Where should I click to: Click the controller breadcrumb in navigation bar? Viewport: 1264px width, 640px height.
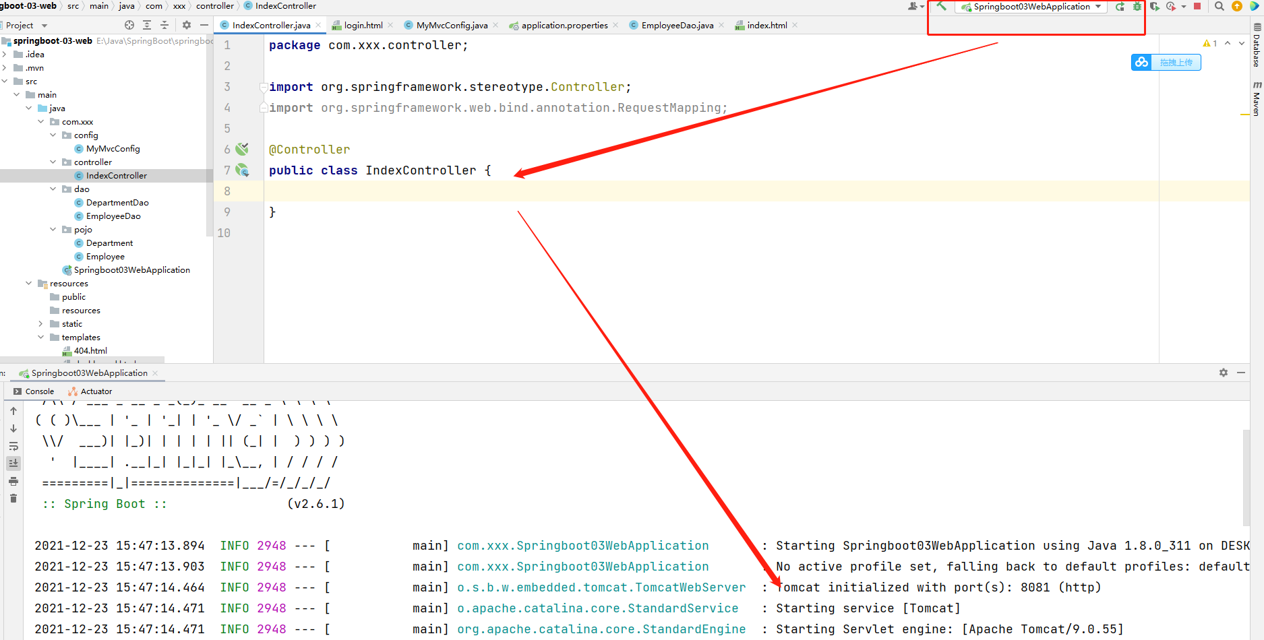coord(215,6)
